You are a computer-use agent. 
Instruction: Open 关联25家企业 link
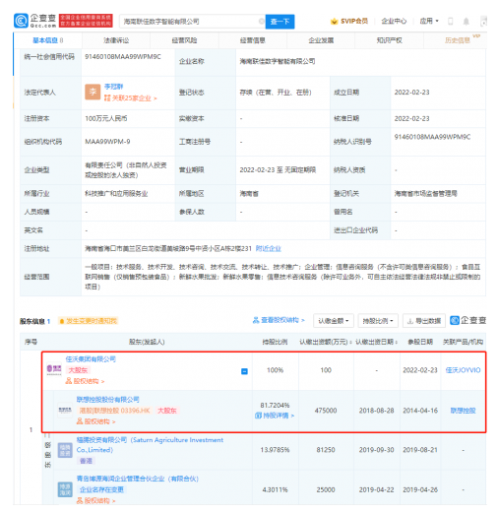(131, 98)
